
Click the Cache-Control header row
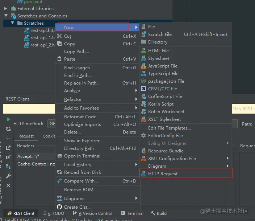(35, 164)
